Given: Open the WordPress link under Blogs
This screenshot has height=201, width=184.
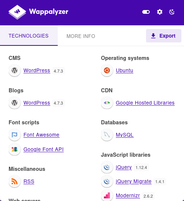Looking at the screenshot, I should click(37, 103).
